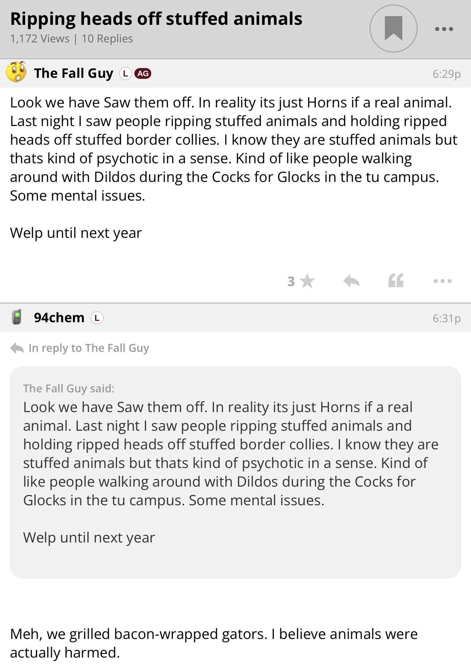The height and width of the screenshot is (670, 471).
Task: Click the 'In reply to The Fall Guy' link
Action: pyautogui.click(x=89, y=348)
